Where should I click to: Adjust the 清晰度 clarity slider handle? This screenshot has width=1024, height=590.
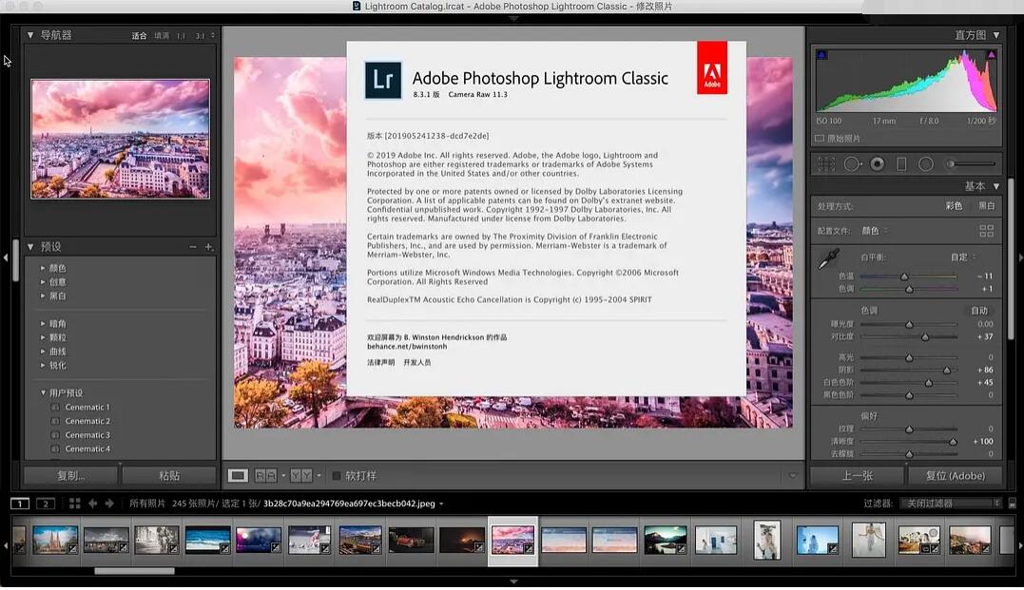pyautogui.click(x=953, y=442)
